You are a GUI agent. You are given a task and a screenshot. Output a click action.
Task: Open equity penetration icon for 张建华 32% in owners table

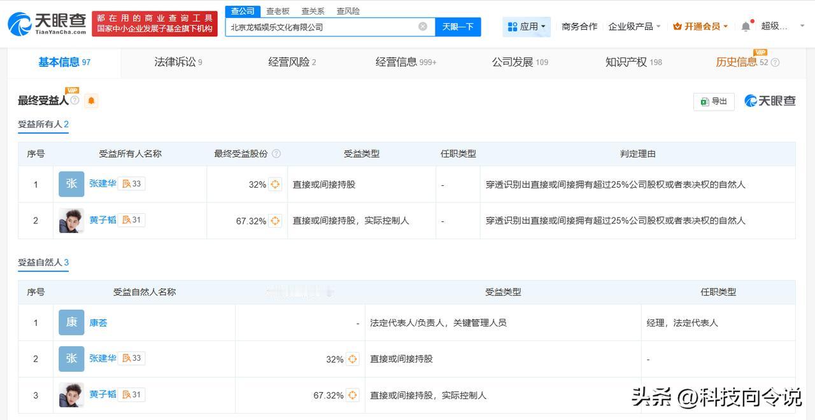(275, 184)
